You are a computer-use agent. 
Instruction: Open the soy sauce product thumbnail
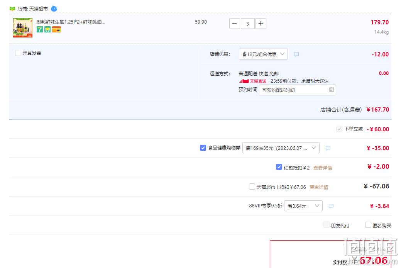[x=23, y=28]
